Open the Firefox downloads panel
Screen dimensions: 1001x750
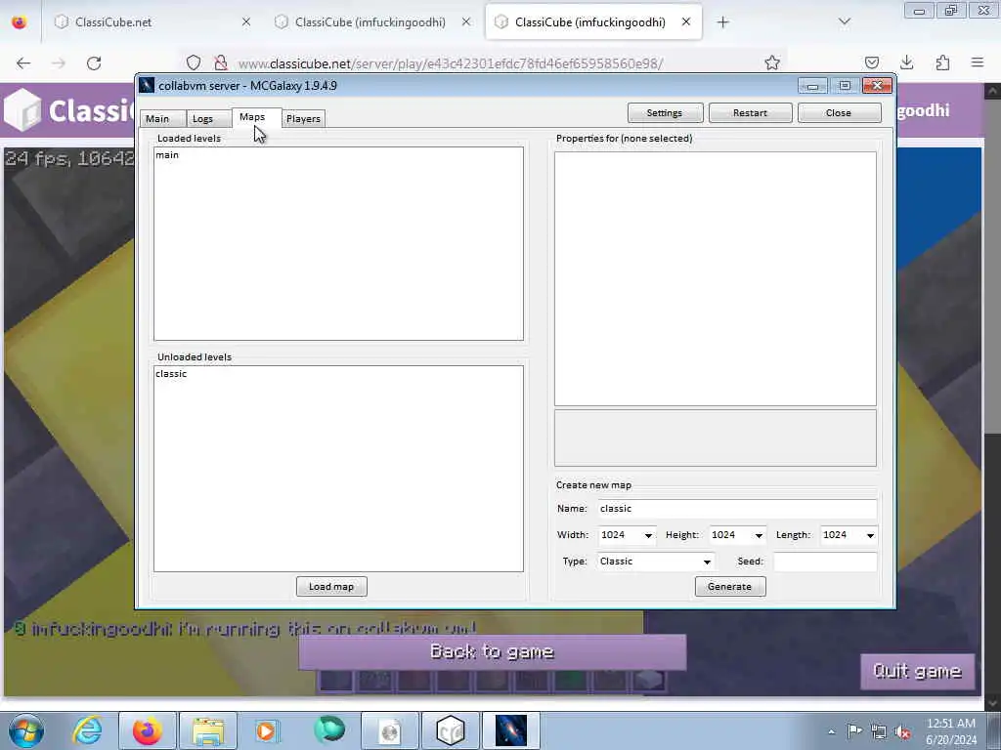(x=906, y=62)
